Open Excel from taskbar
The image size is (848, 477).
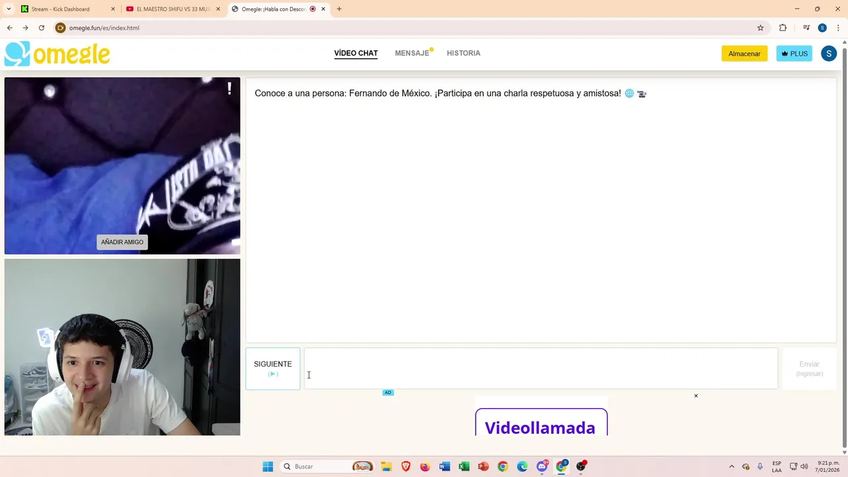pyautogui.click(x=464, y=466)
